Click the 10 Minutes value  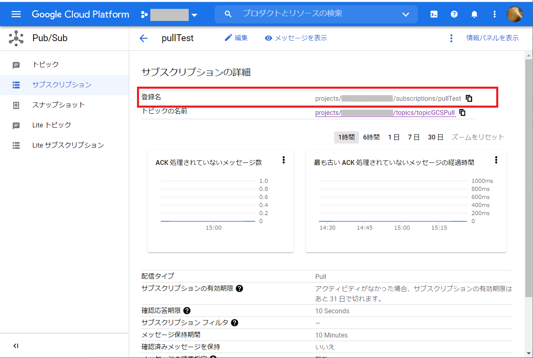331,335
